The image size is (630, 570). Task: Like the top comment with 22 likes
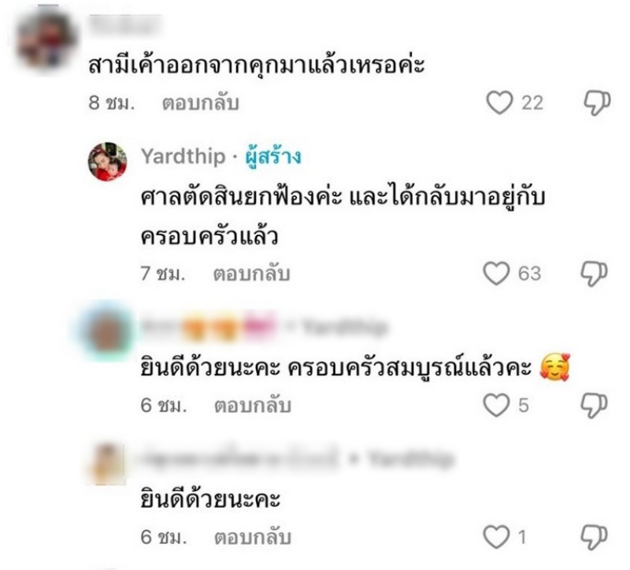click(x=499, y=102)
